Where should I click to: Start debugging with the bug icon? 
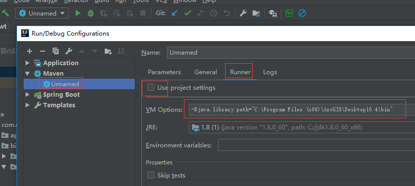coord(91,13)
